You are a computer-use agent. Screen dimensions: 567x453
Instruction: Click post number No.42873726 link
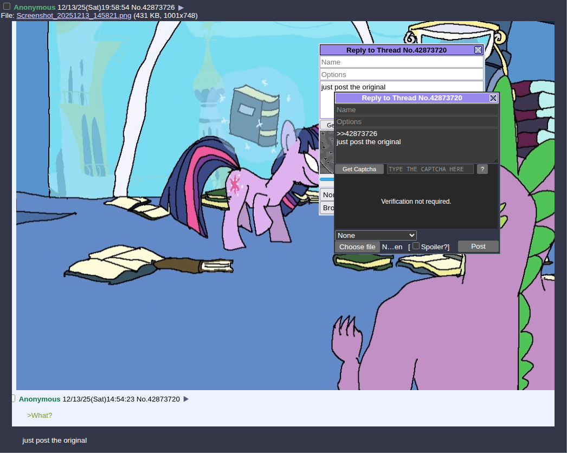tap(153, 8)
